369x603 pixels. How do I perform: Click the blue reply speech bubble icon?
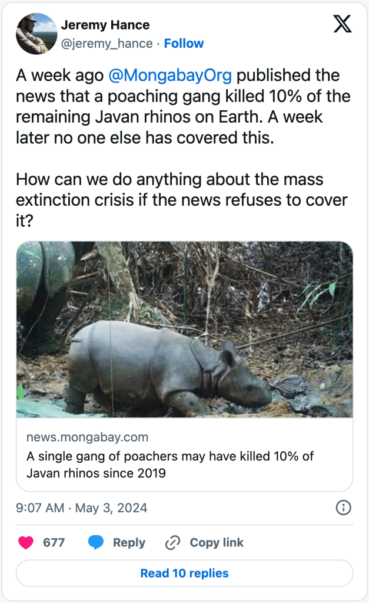tap(97, 542)
